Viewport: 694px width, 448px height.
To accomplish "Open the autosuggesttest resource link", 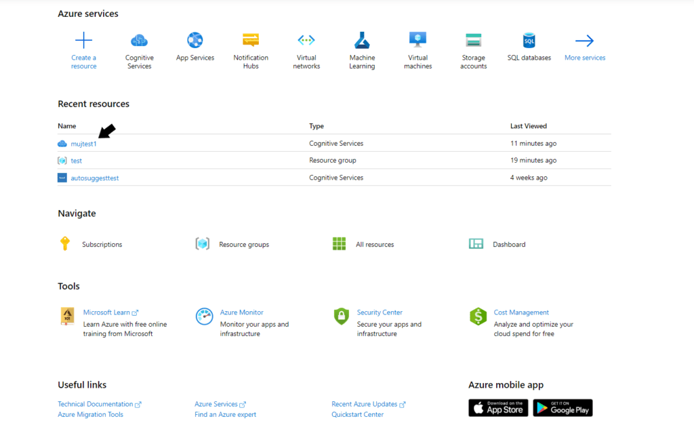I will click(94, 178).
